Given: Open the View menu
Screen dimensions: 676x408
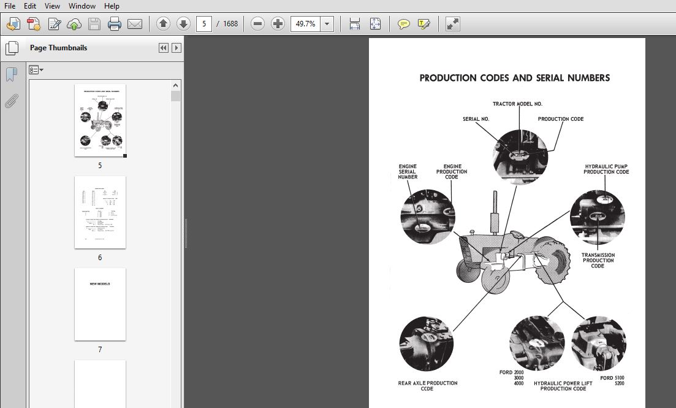Looking at the screenshot, I should (52, 6).
